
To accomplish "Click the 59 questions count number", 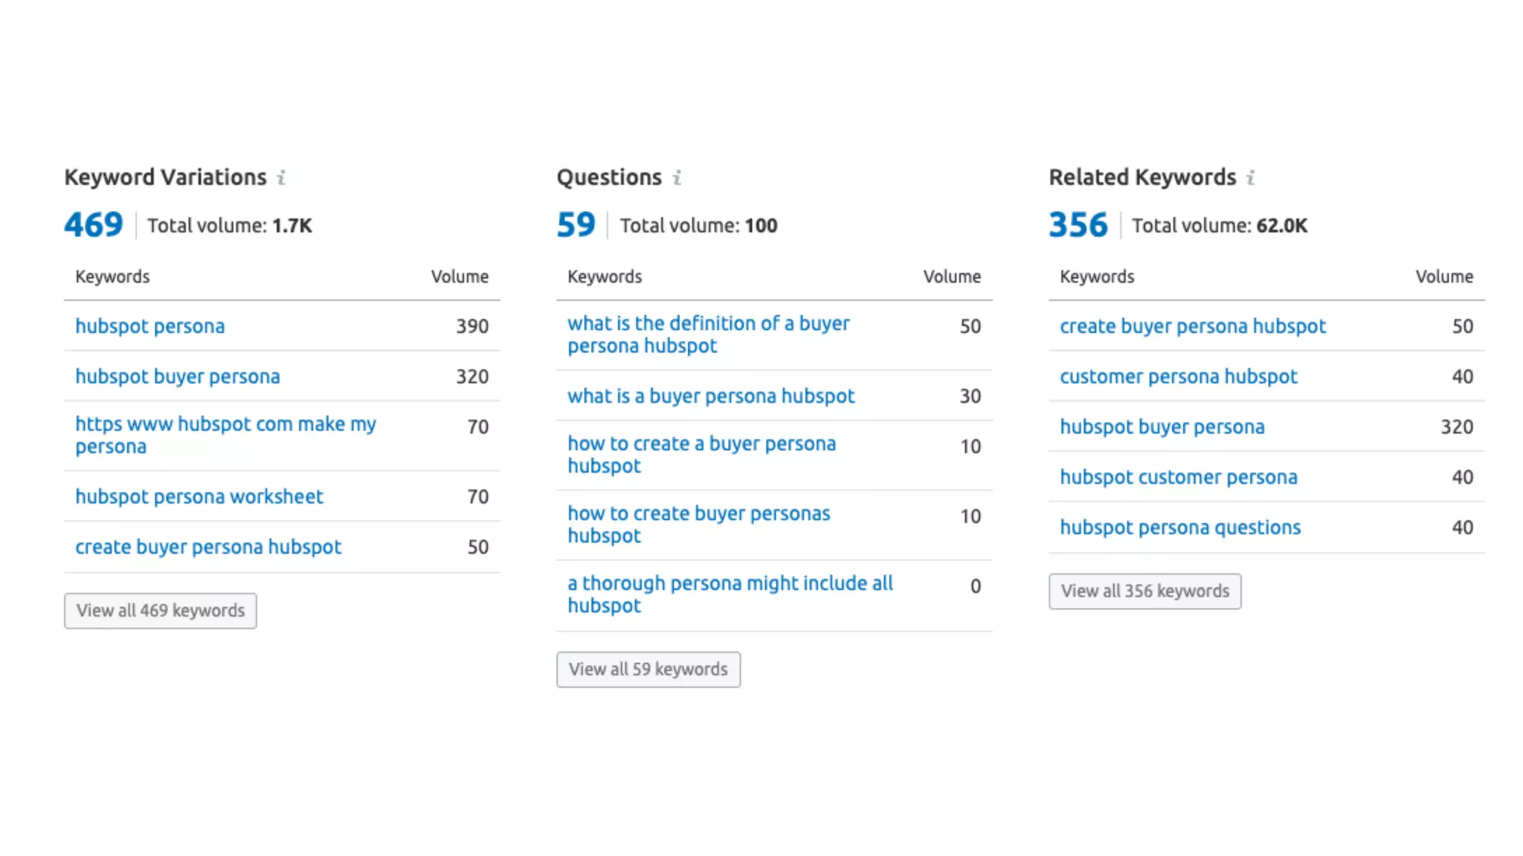I will pyautogui.click(x=576, y=225).
